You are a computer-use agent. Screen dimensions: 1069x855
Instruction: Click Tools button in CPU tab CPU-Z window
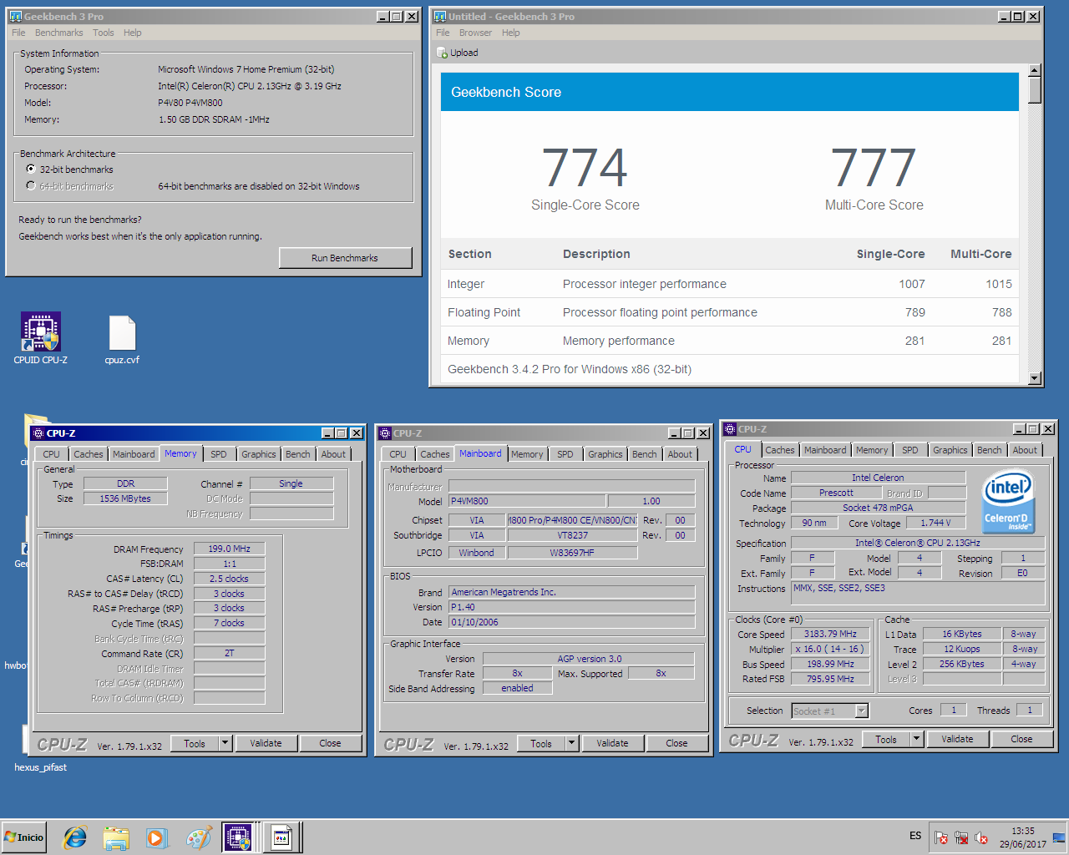point(886,739)
